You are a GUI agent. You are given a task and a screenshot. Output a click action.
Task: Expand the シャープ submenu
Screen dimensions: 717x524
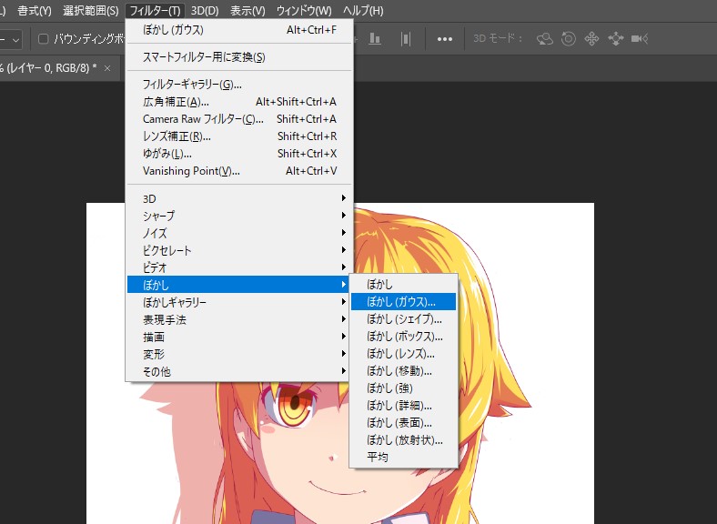(x=239, y=216)
